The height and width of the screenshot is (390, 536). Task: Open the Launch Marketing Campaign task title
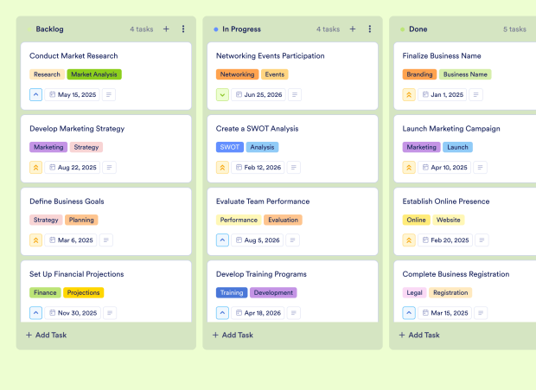click(451, 129)
